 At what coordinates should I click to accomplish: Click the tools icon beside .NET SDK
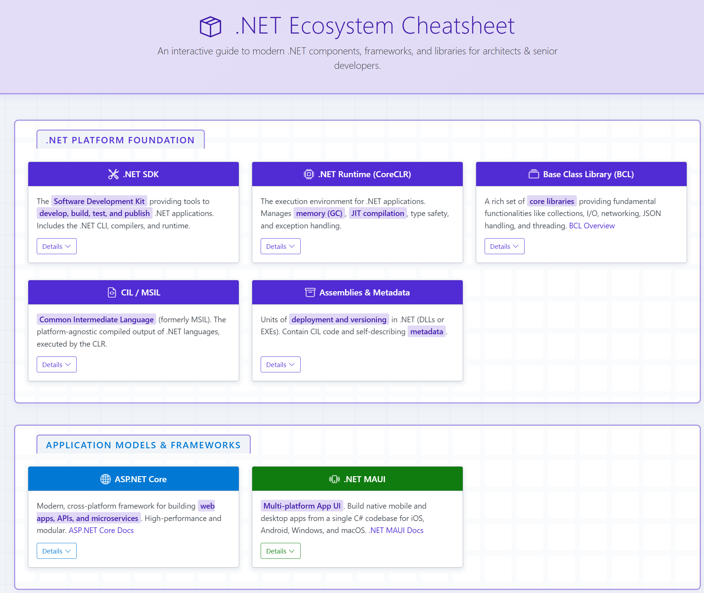pos(113,174)
